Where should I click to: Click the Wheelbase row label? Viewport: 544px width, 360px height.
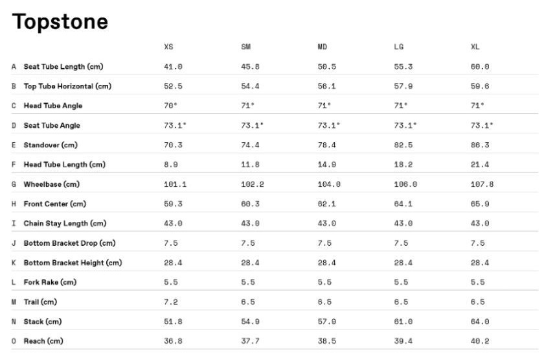tap(51, 184)
